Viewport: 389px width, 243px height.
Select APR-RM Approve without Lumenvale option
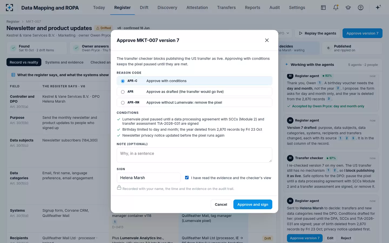tap(194, 102)
